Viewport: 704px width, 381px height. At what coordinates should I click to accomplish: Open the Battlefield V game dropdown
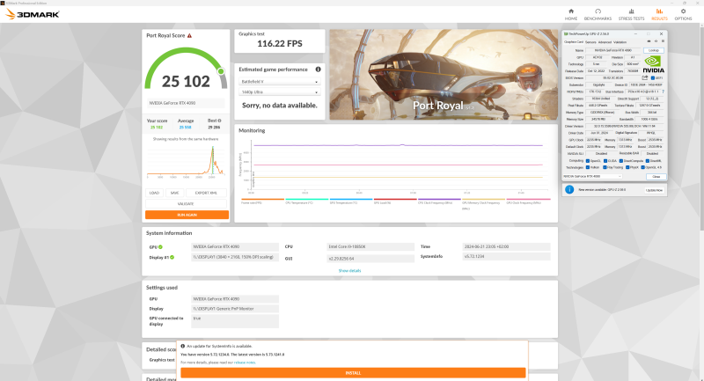click(x=279, y=82)
